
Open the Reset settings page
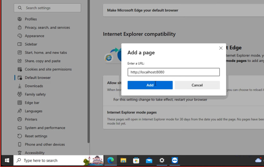coord(36,136)
